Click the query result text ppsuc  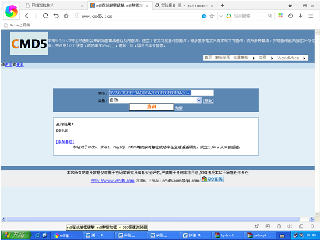62,131
